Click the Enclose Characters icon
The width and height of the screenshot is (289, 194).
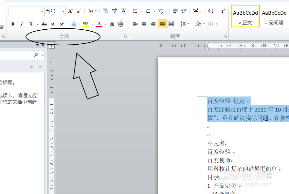[x=121, y=24]
